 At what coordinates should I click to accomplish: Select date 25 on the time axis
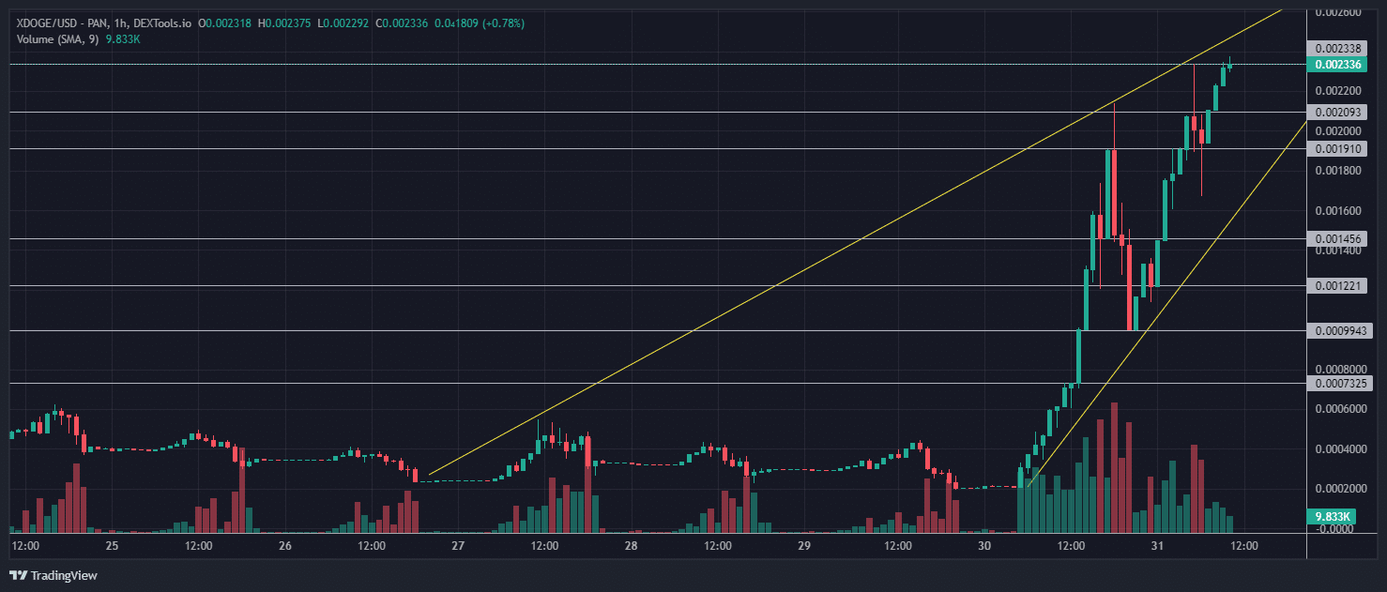click(x=113, y=545)
